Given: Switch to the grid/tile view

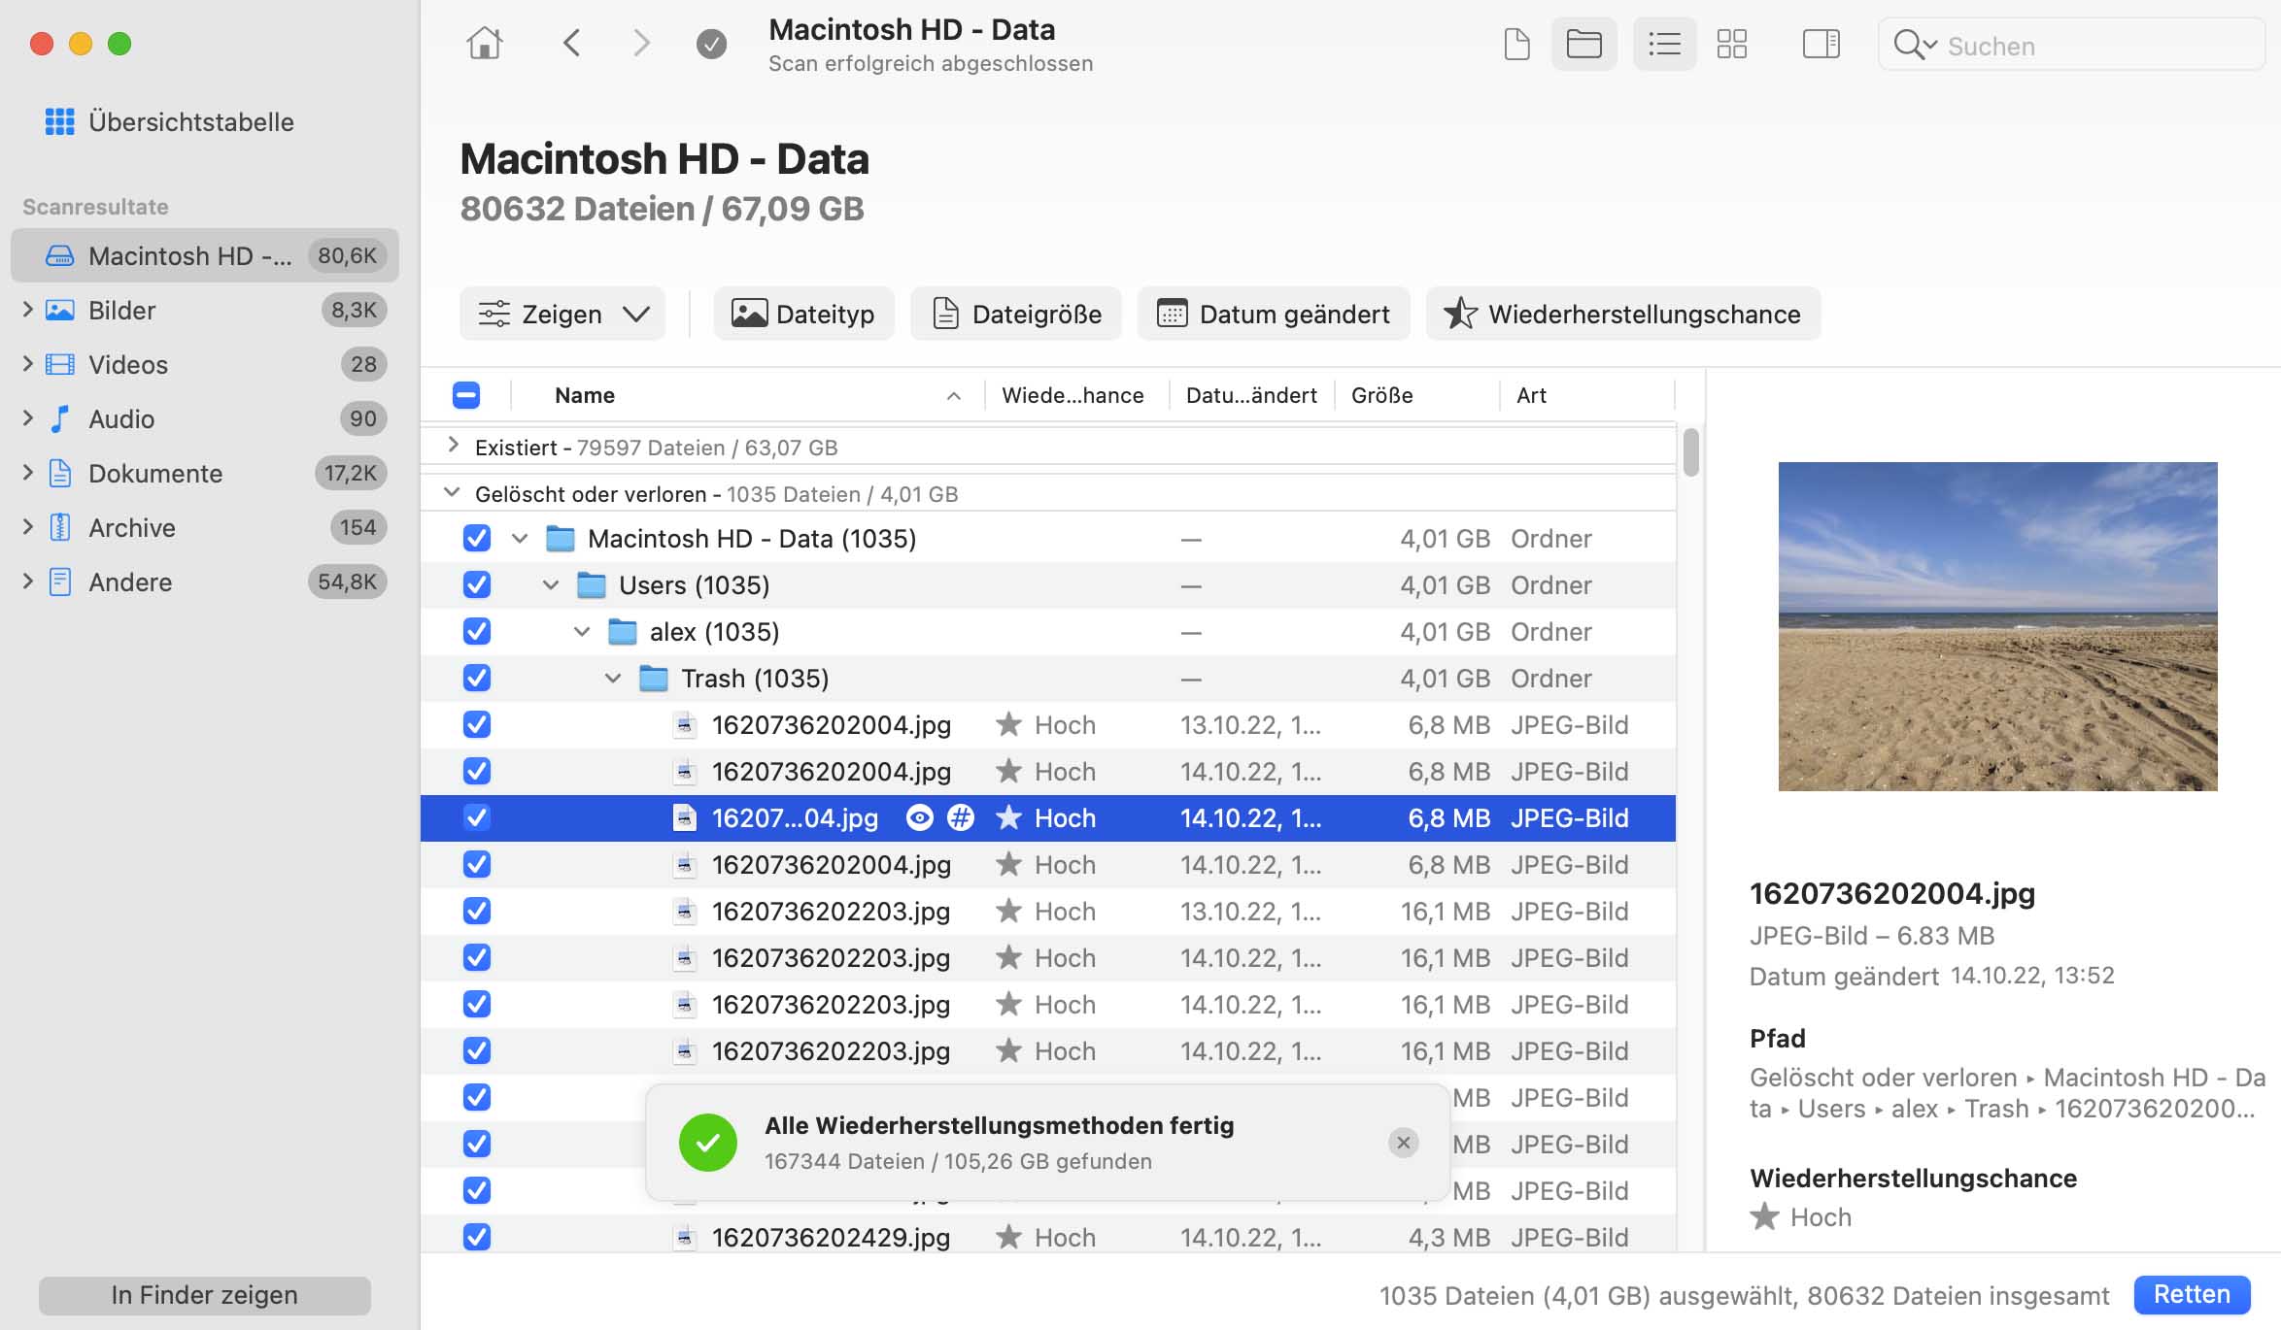Looking at the screenshot, I should [1732, 44].
